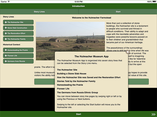The image size is (157, 117).
Task: Tap the plus icon on Homesteading the Prairie
Action: [x=6, y=50]
